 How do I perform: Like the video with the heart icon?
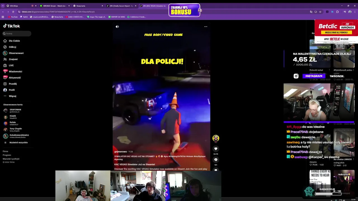pyautogui.click(x=216, y=149)
